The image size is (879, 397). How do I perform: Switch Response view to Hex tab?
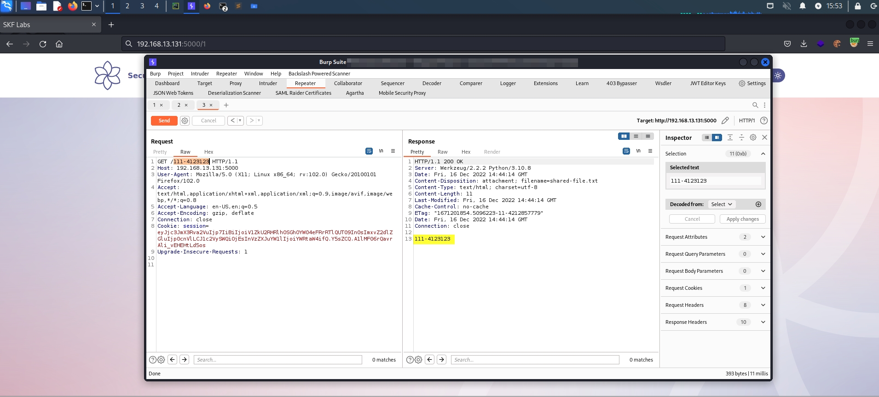(466, 152)
